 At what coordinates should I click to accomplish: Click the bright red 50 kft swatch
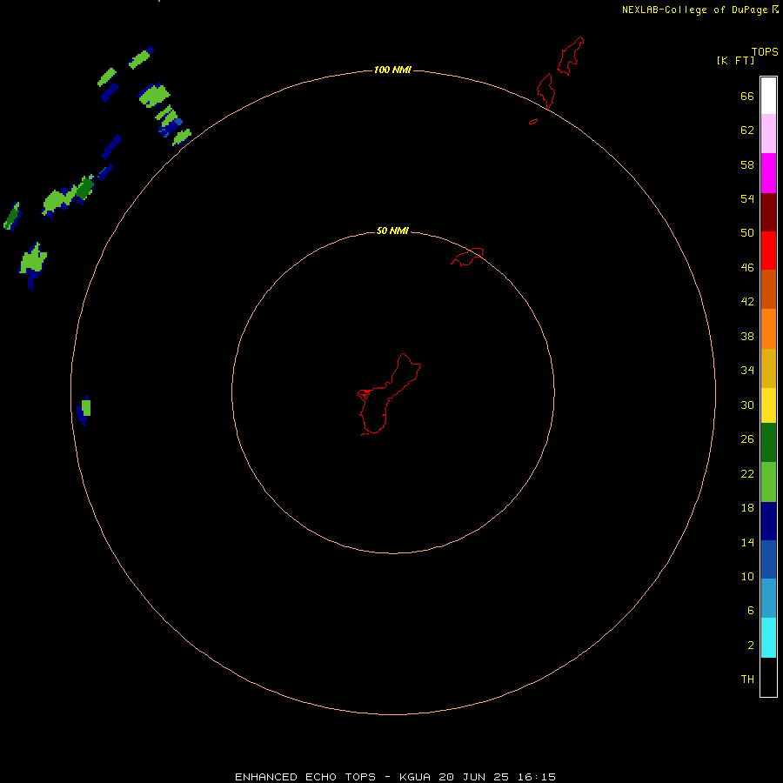(768, 251)
